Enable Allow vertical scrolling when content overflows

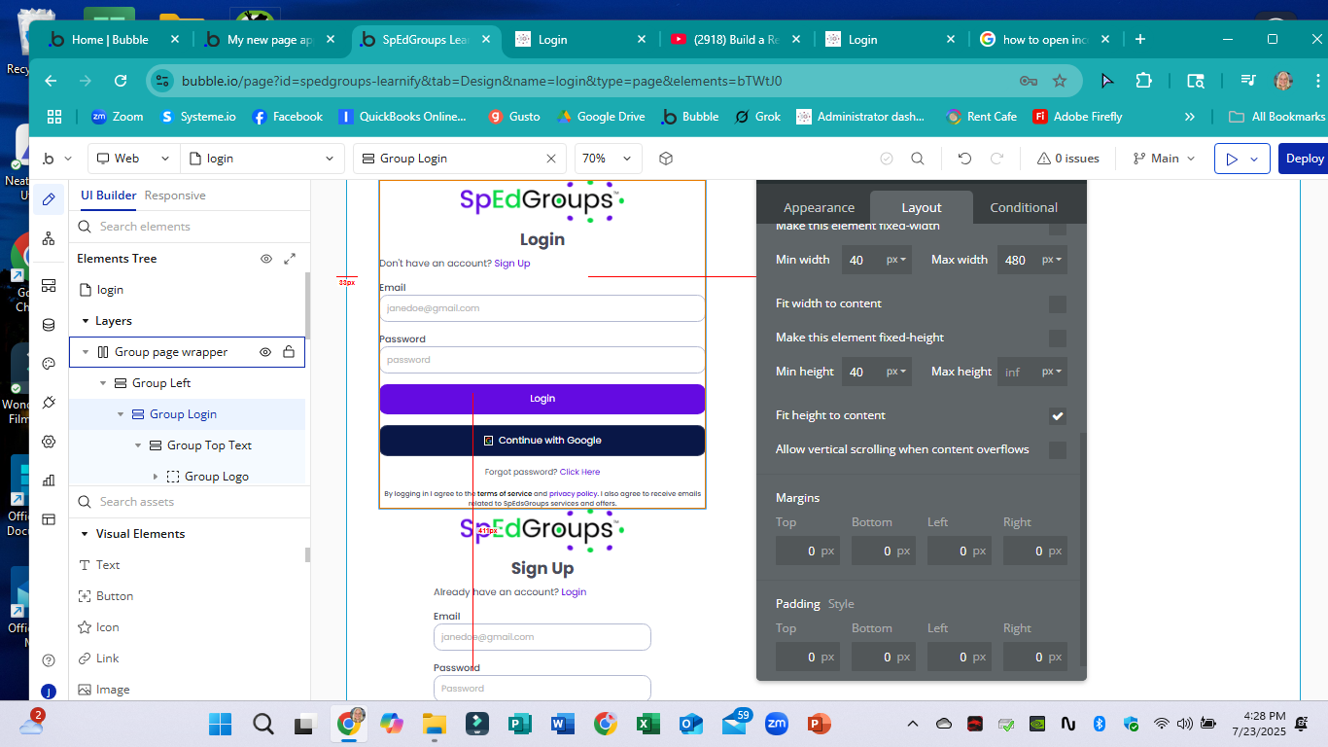pos(1058,450)
